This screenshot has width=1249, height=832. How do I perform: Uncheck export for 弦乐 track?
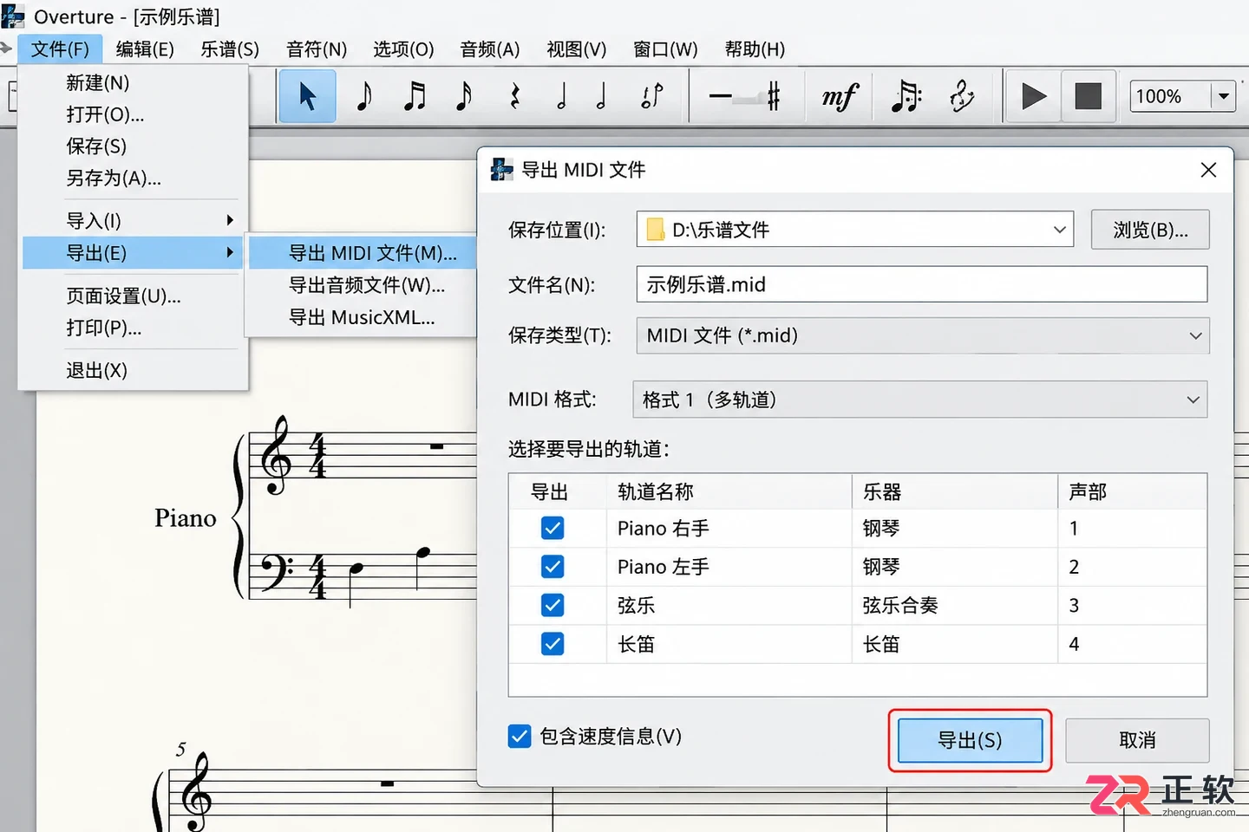[x=553, y=605]
